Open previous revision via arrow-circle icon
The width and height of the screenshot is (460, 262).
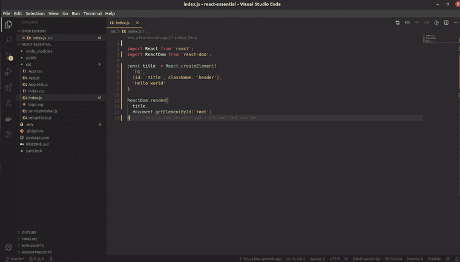pos(407,23)
